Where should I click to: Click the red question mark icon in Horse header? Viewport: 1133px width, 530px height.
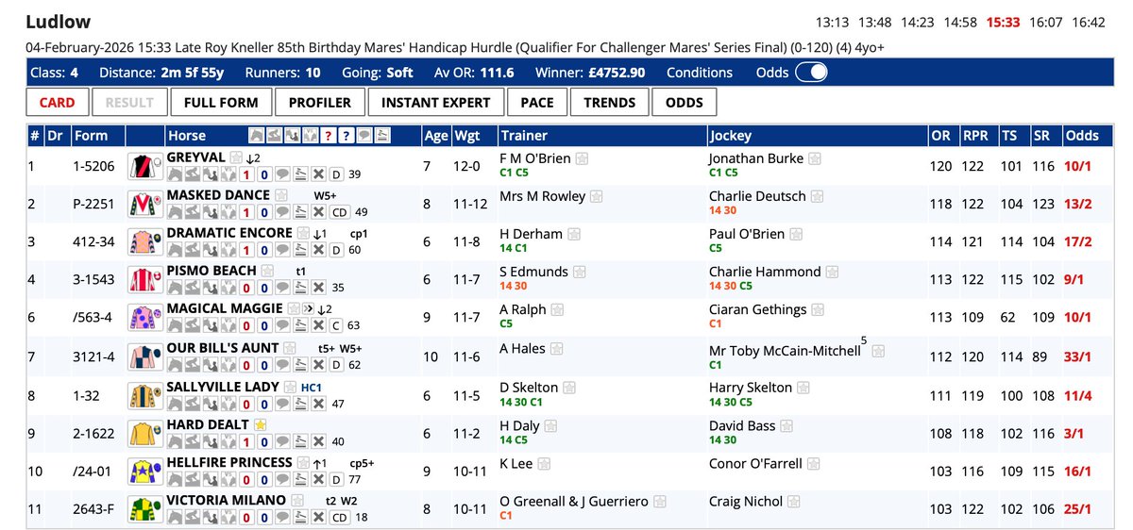pos(329,135)
